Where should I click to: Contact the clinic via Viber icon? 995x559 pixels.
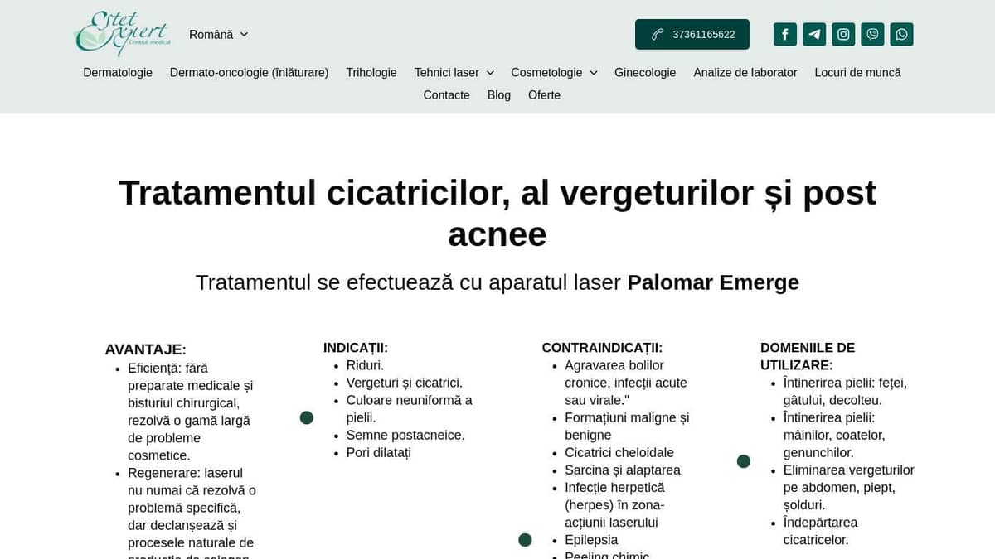point(872,34)
